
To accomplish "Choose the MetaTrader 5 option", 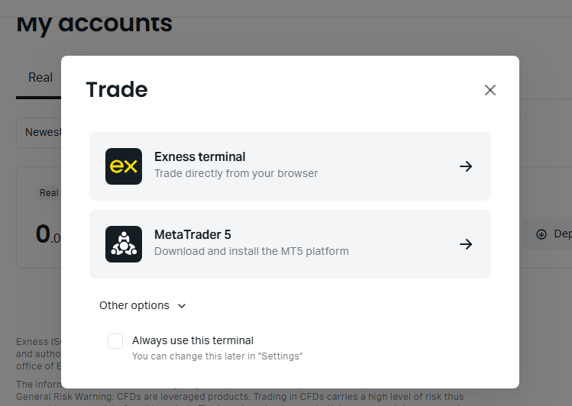I will coord(290,244).
